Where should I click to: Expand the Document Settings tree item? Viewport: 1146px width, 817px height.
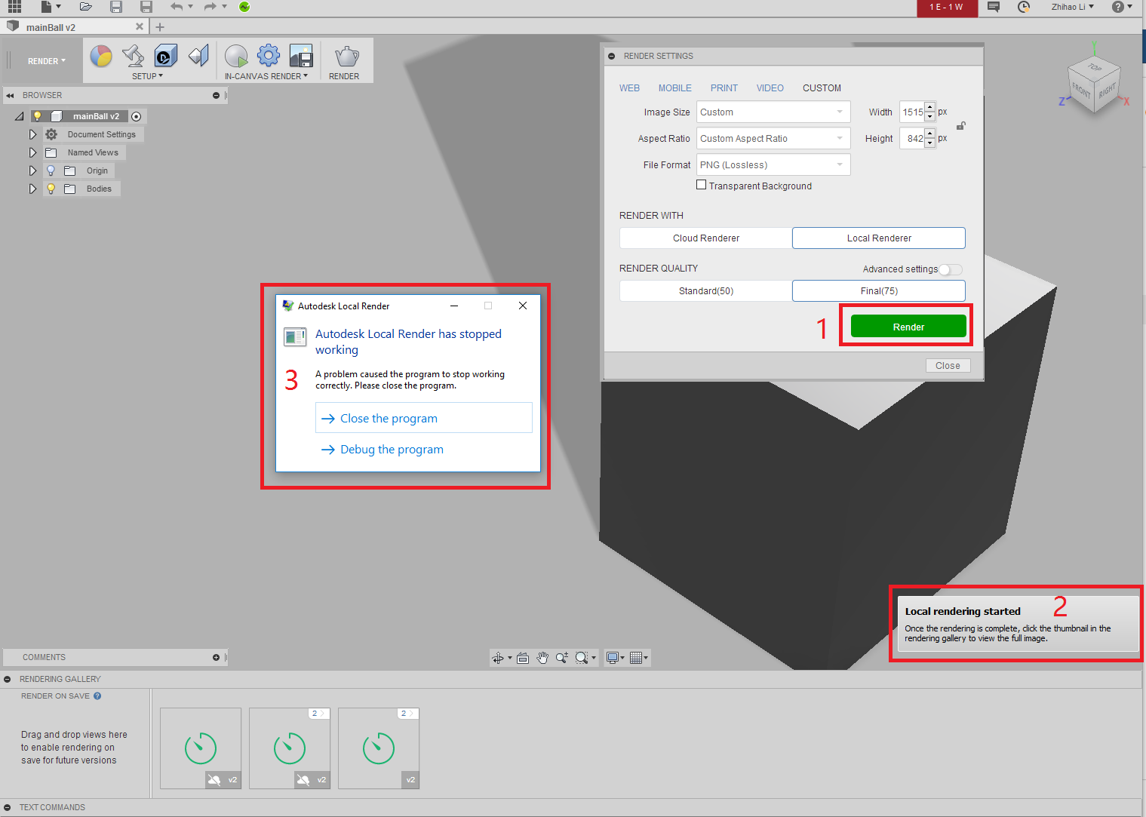point(32,134)
